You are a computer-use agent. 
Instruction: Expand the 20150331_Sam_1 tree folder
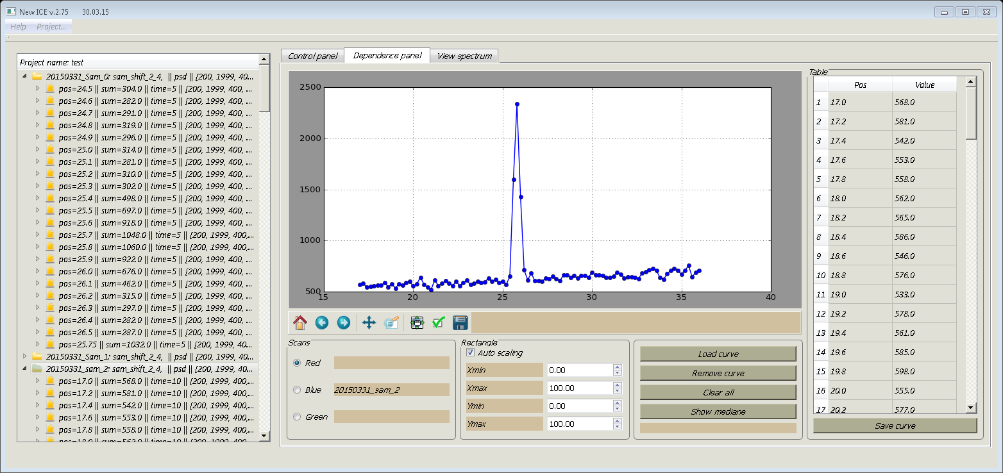25,356
